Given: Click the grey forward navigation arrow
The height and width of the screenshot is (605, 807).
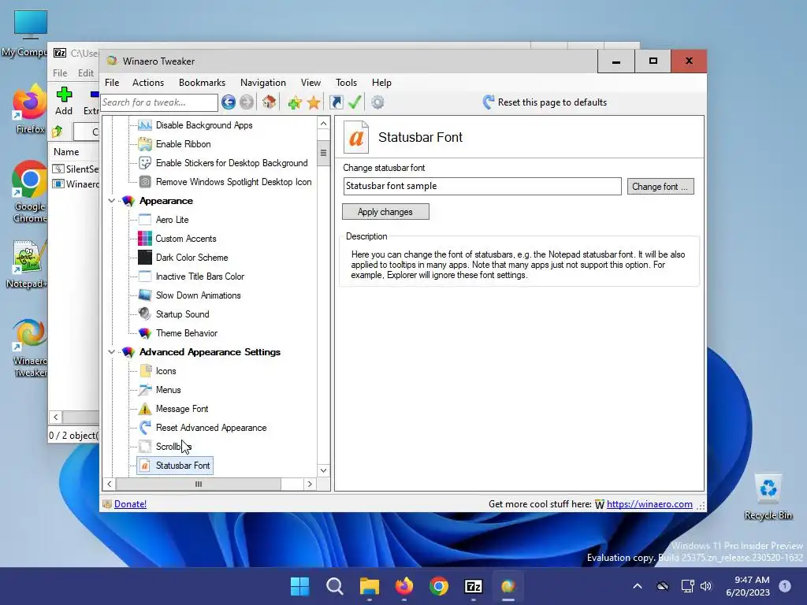Looking at the screenshot, I should [x=247, y=102].
